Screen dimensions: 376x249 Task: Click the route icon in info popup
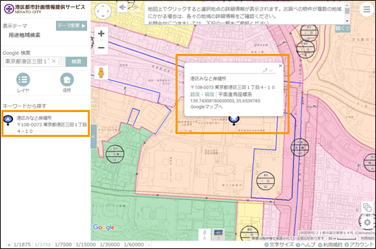265,71
